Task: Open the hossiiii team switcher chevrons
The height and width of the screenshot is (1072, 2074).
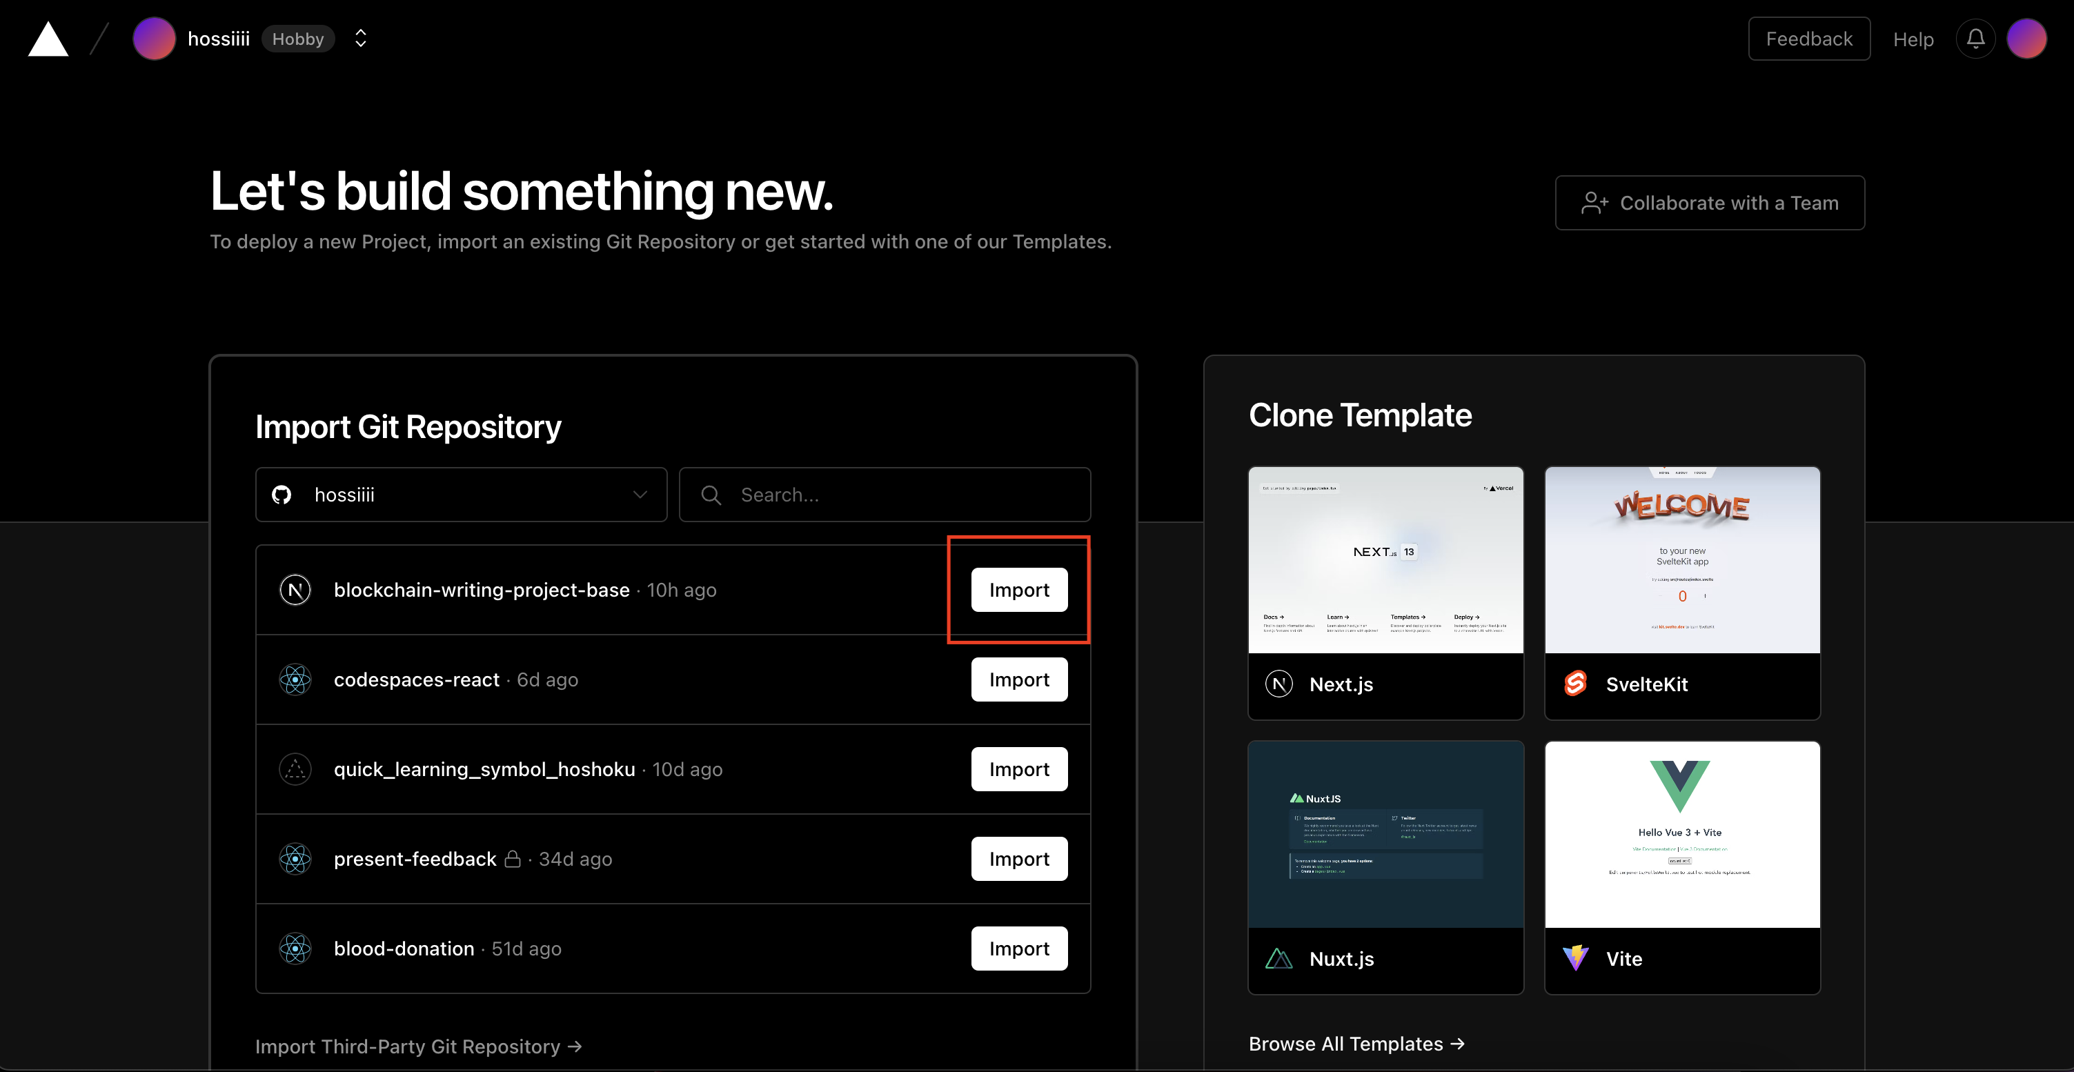Action: coord(361,39)
